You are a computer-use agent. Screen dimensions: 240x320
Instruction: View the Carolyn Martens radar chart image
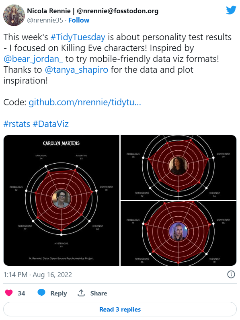[62, 200]
